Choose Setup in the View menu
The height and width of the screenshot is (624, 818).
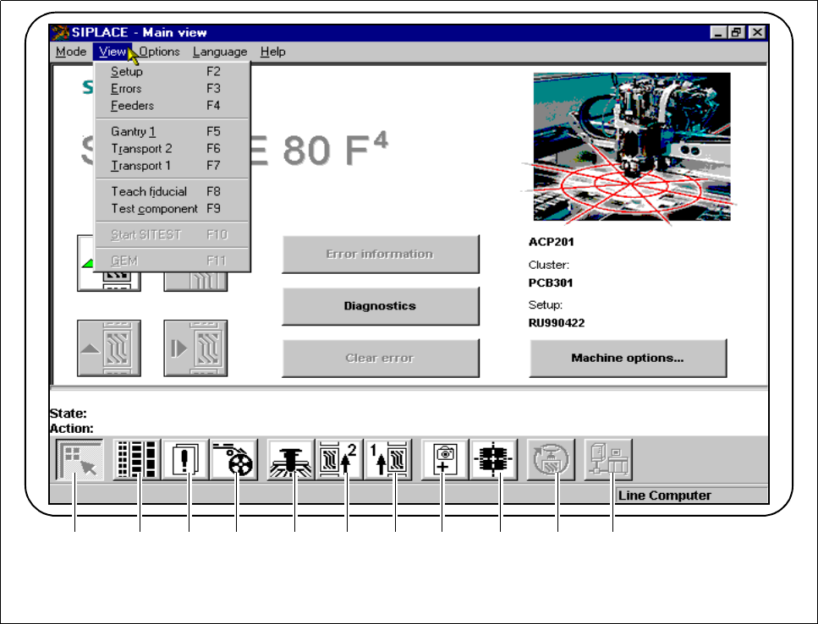tap(127, 72)
